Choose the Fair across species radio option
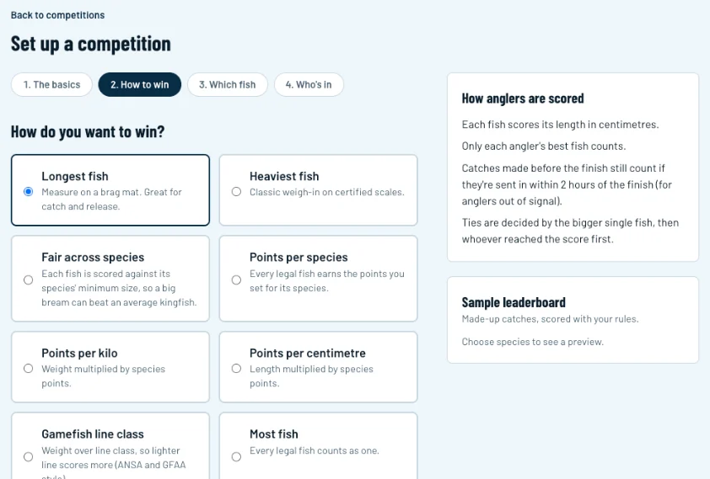The image size is (710, 479). click(28, 279)
